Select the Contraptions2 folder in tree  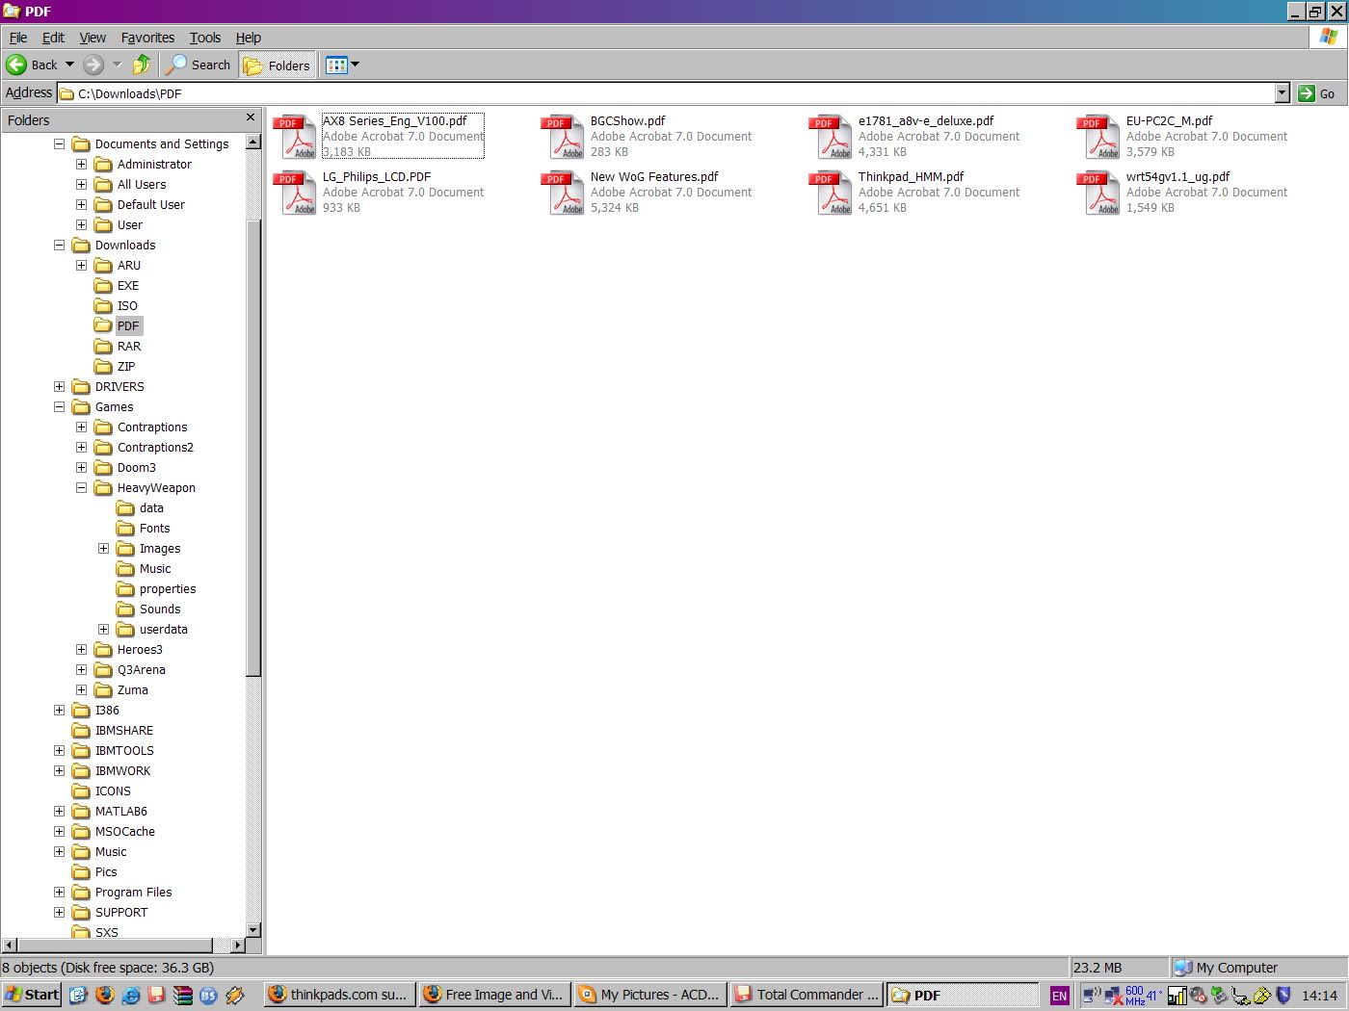point(144,447)
